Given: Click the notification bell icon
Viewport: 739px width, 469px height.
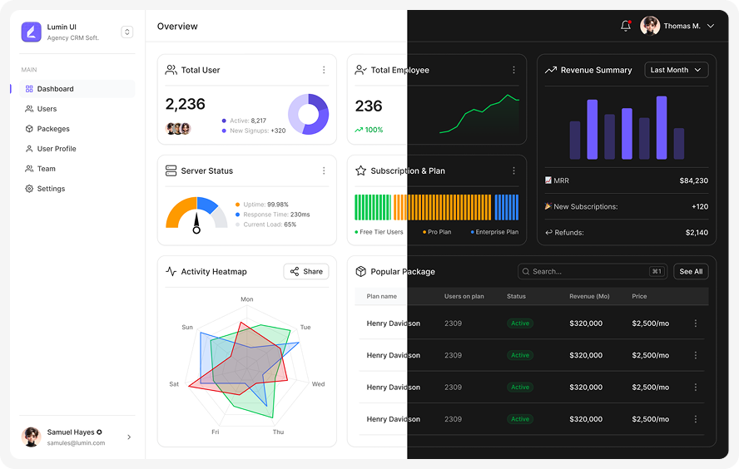Looking at the screenshot, I should (626, 26).
